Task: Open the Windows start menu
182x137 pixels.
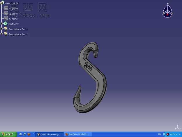Action: point(8,134)
